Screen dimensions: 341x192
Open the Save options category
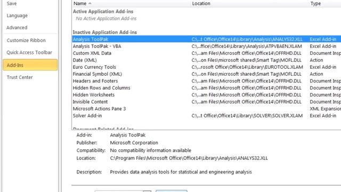point(12,4)
